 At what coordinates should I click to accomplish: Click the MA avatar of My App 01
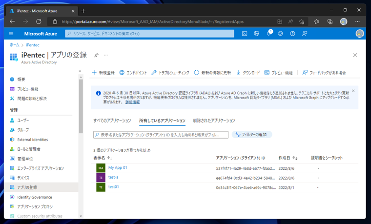(101, 168)
